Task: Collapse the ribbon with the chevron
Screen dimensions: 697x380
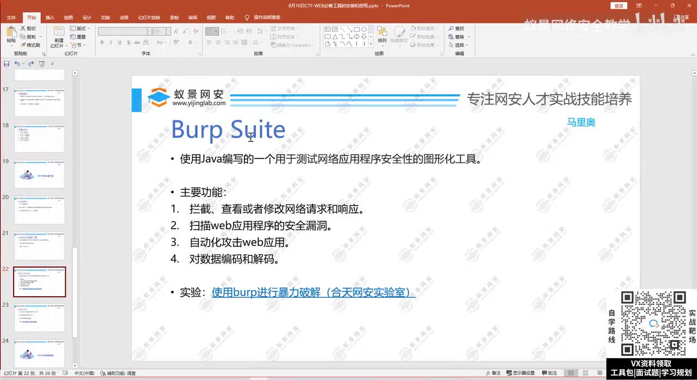Action: pos(692,54)
